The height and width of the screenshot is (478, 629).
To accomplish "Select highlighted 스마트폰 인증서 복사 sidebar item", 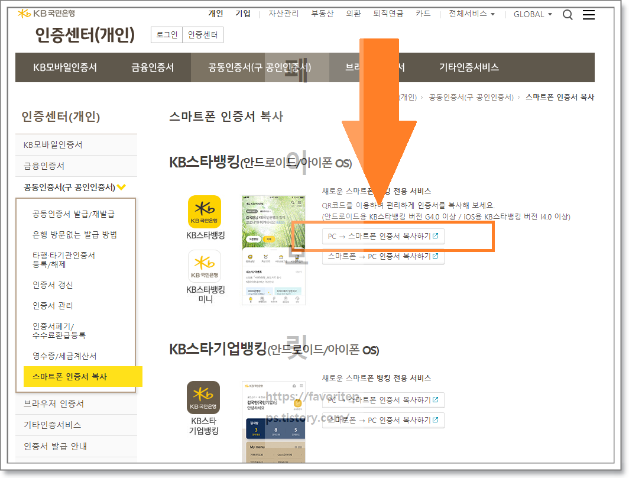I will coord(83,376).
